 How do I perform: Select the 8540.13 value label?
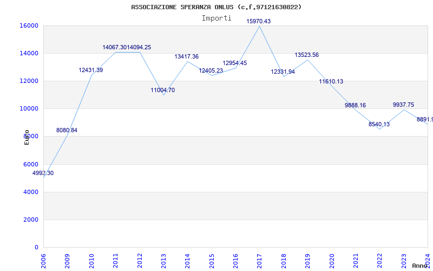[x=379, y=125]
